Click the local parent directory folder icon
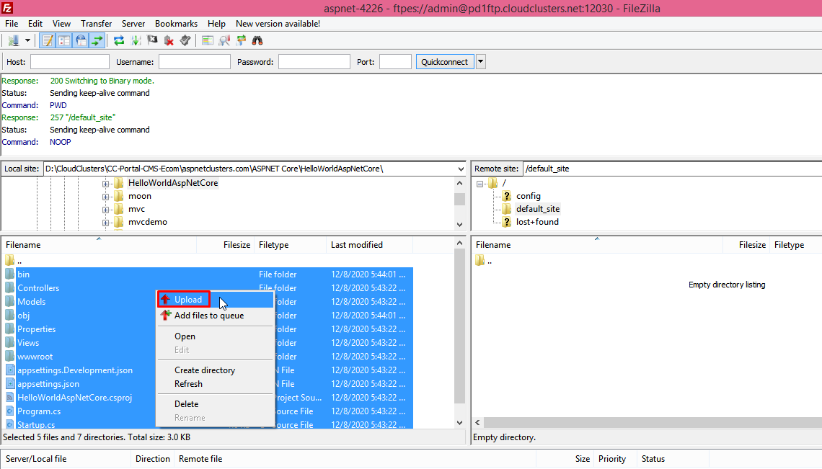Viewport: 822px width, 469px height. 10,261
